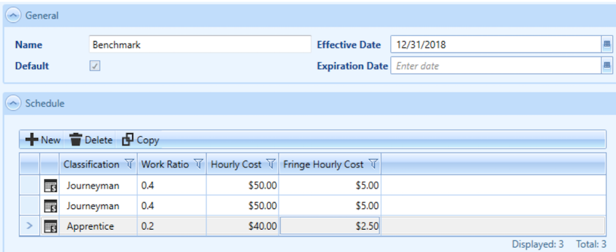
Task: Open the Classification column filter
Action: pos(129,164)
